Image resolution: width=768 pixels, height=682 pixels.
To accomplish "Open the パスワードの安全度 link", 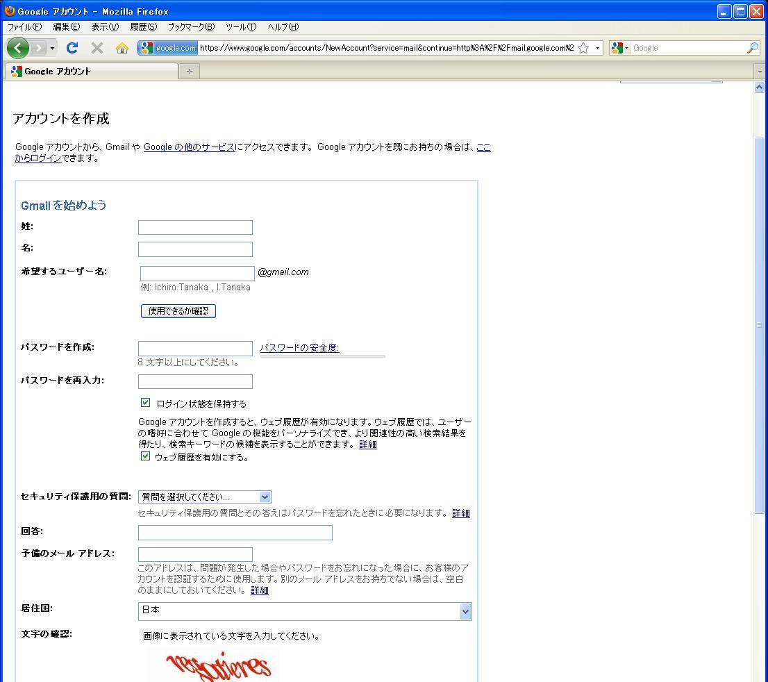I will tap(300, 348).
